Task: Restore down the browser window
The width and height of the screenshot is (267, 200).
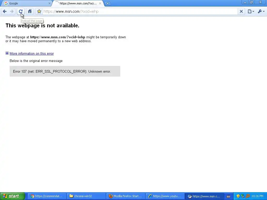Action: (x=252, y=2)
